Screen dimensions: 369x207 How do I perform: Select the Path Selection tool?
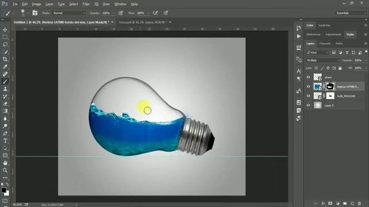(5, 148)
